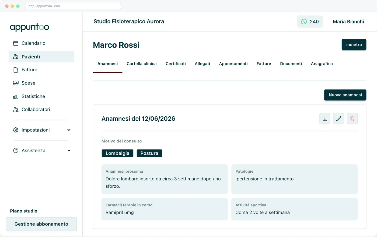Click the 'Anamnesi del 12/06/2026' heading
This screenshot has height=237, width=377.
(138, 119)
